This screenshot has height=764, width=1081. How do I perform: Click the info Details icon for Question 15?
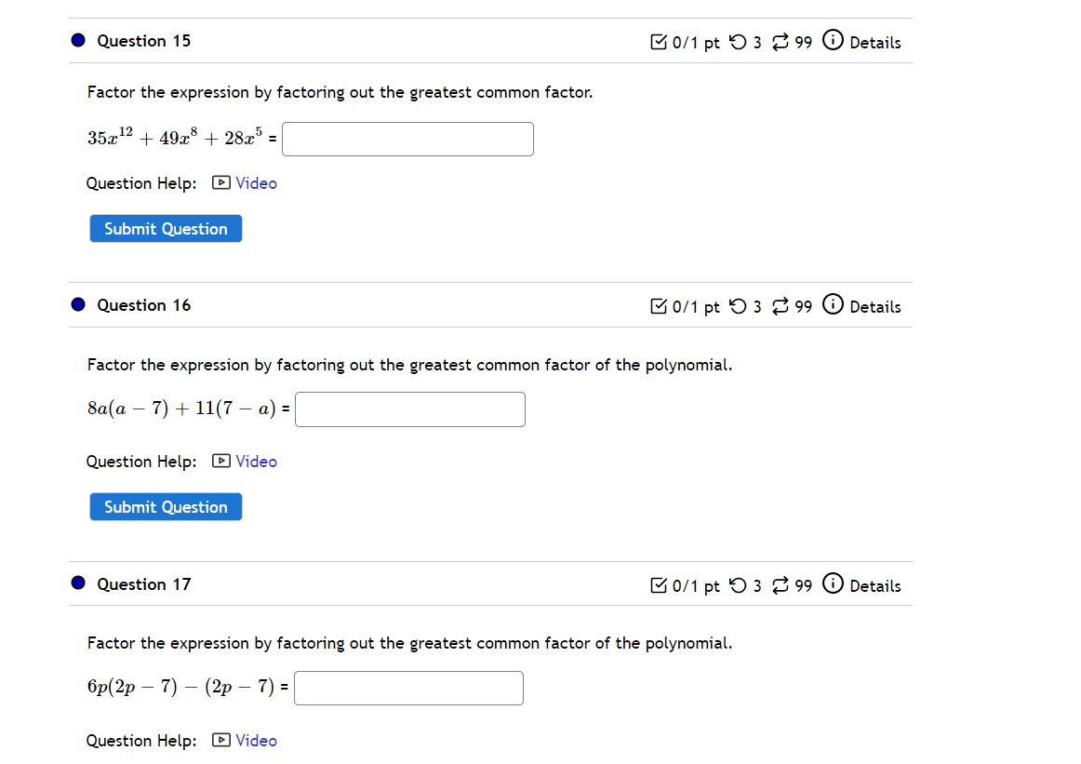tap(833, 41)
